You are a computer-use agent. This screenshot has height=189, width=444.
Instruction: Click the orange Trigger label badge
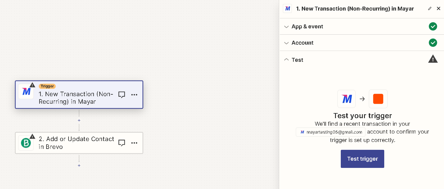[x=47, y=86]
